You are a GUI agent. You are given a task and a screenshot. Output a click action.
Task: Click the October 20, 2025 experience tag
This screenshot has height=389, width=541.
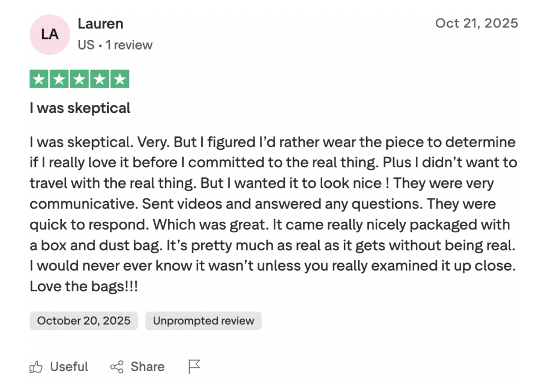tap(83, 321)
